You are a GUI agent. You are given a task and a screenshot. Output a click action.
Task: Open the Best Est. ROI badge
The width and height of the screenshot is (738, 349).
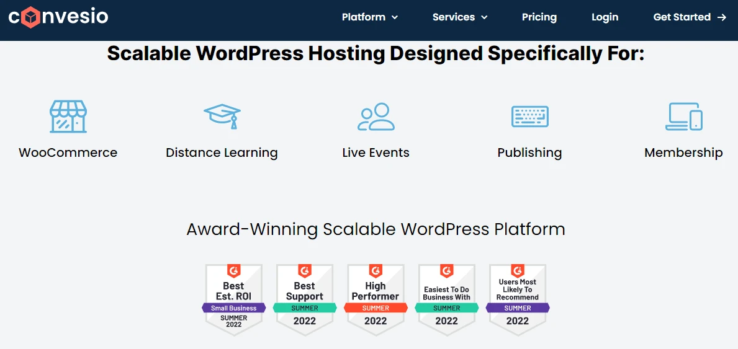click(233, 299)
